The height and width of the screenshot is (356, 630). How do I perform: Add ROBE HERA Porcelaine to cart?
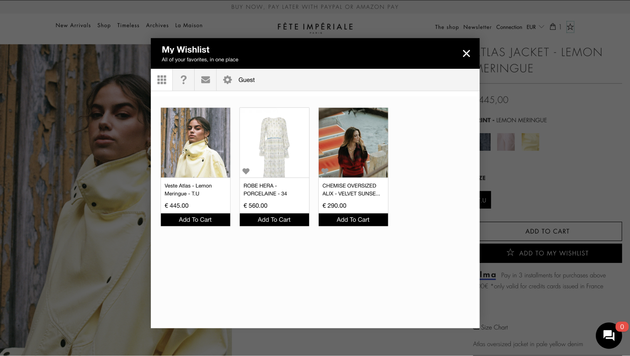274,220
